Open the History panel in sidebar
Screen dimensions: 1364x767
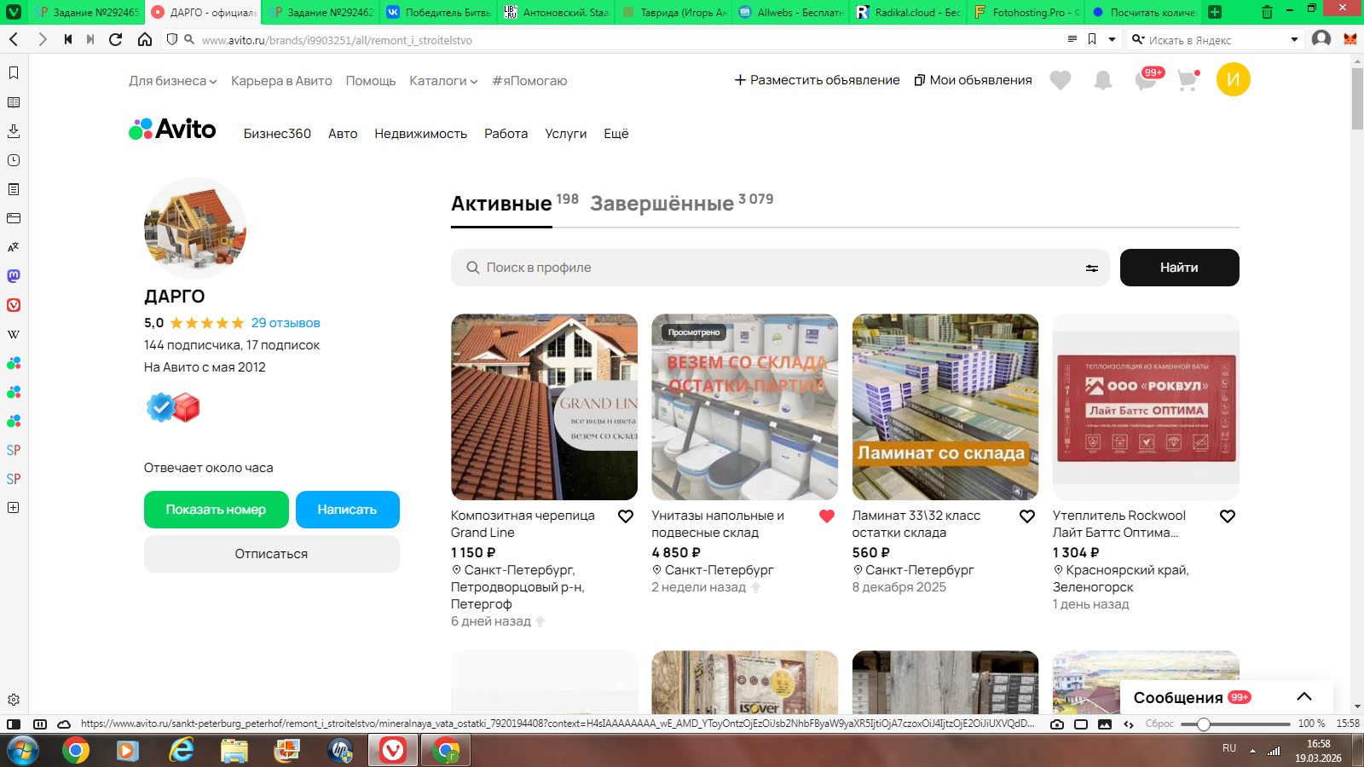(x=14, y=160)
